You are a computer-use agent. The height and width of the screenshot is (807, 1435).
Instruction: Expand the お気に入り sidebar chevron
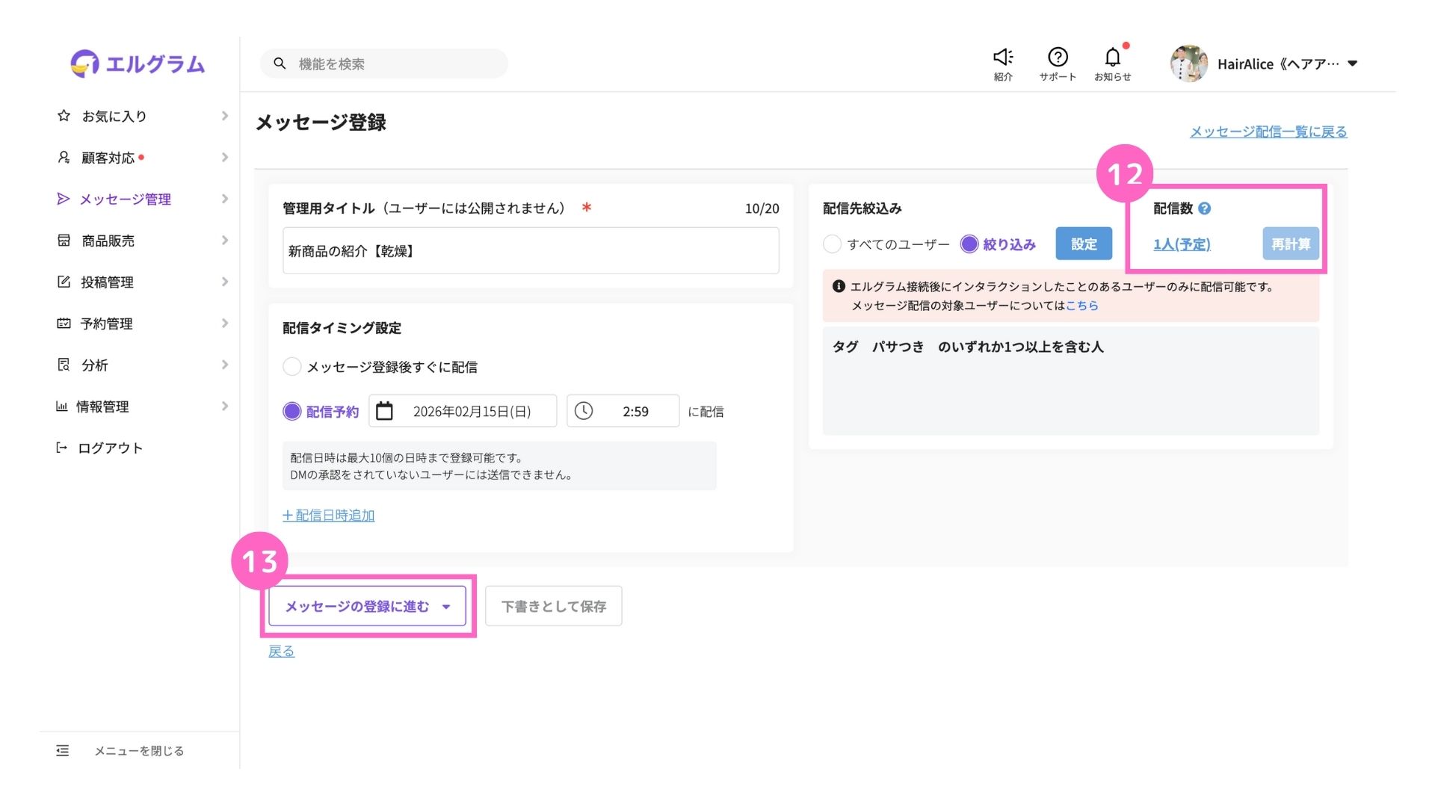point(224,116)
